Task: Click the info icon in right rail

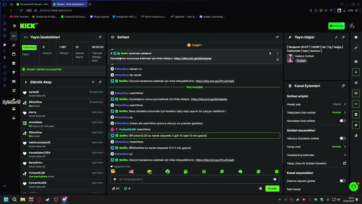Action: tap(356, 37)
